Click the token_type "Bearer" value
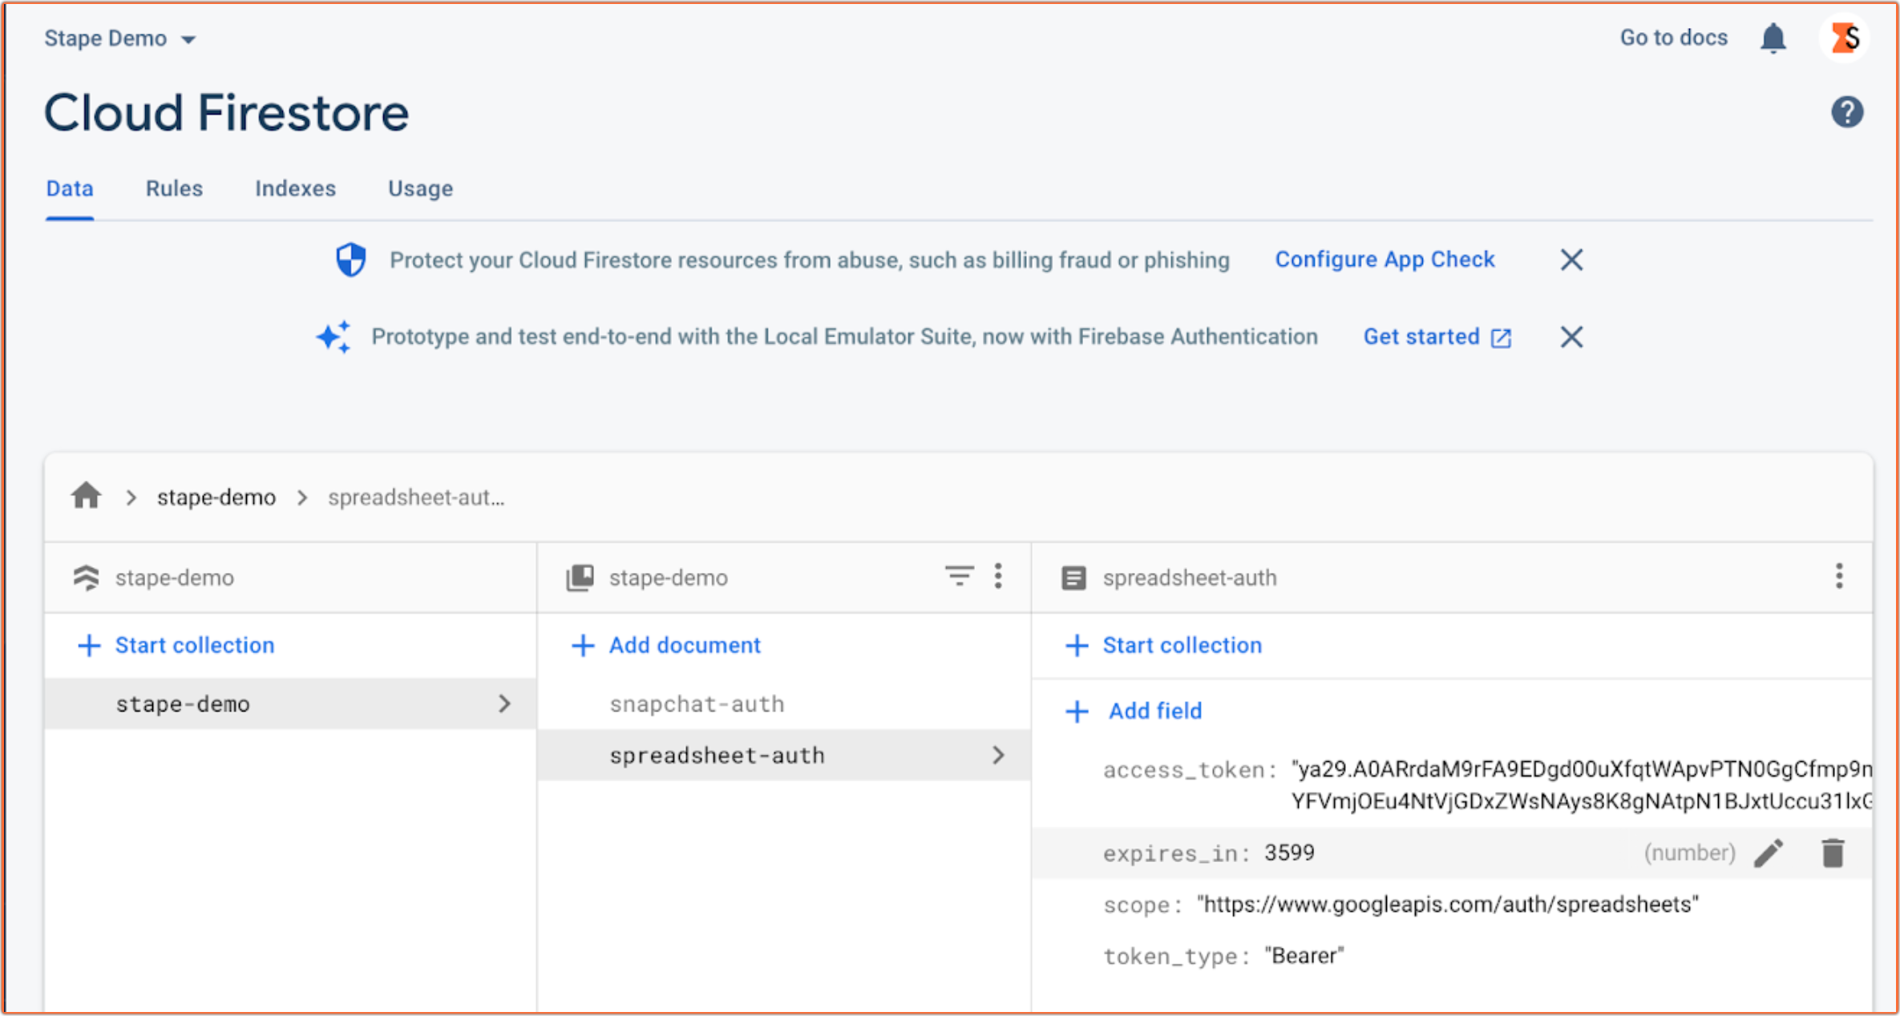The width and height of the screenshot is (1900, 1016). tap(1304, 956)
